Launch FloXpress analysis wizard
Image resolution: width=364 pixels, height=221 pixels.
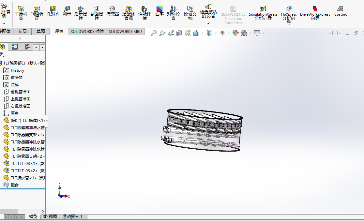[289, 15]
